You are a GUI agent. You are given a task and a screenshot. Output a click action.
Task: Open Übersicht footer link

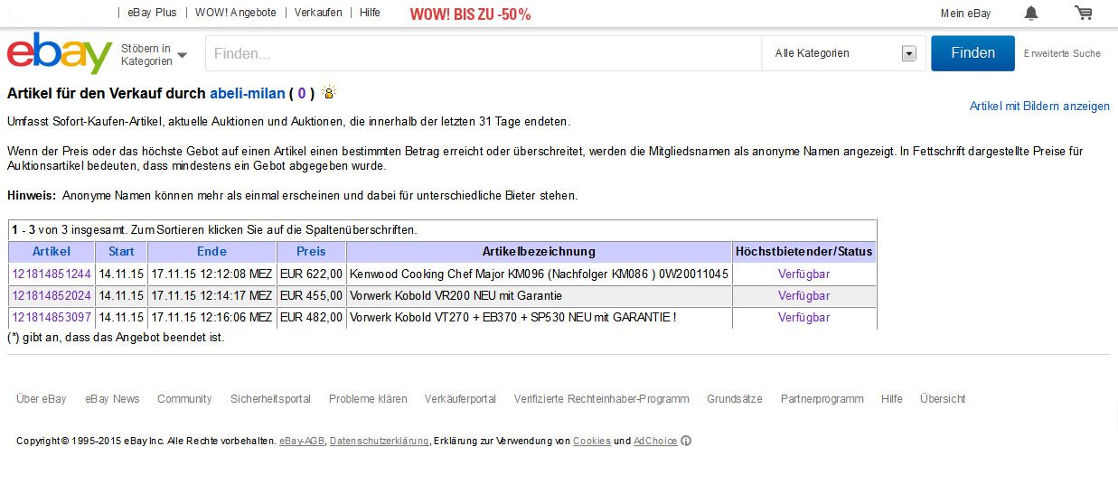(943, 398)
